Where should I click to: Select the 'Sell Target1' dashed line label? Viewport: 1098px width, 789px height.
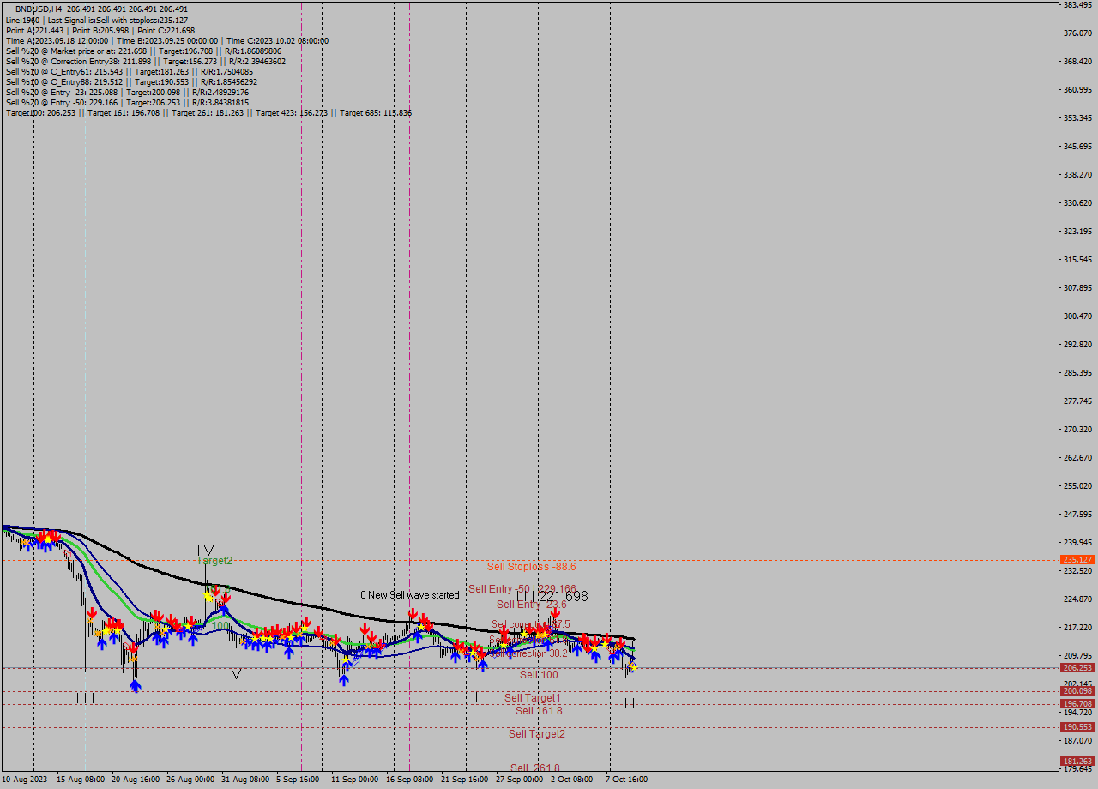(532, 698)
